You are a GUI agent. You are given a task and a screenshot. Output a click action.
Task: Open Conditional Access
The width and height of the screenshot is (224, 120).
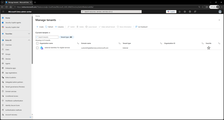click(x=12, y=96)
